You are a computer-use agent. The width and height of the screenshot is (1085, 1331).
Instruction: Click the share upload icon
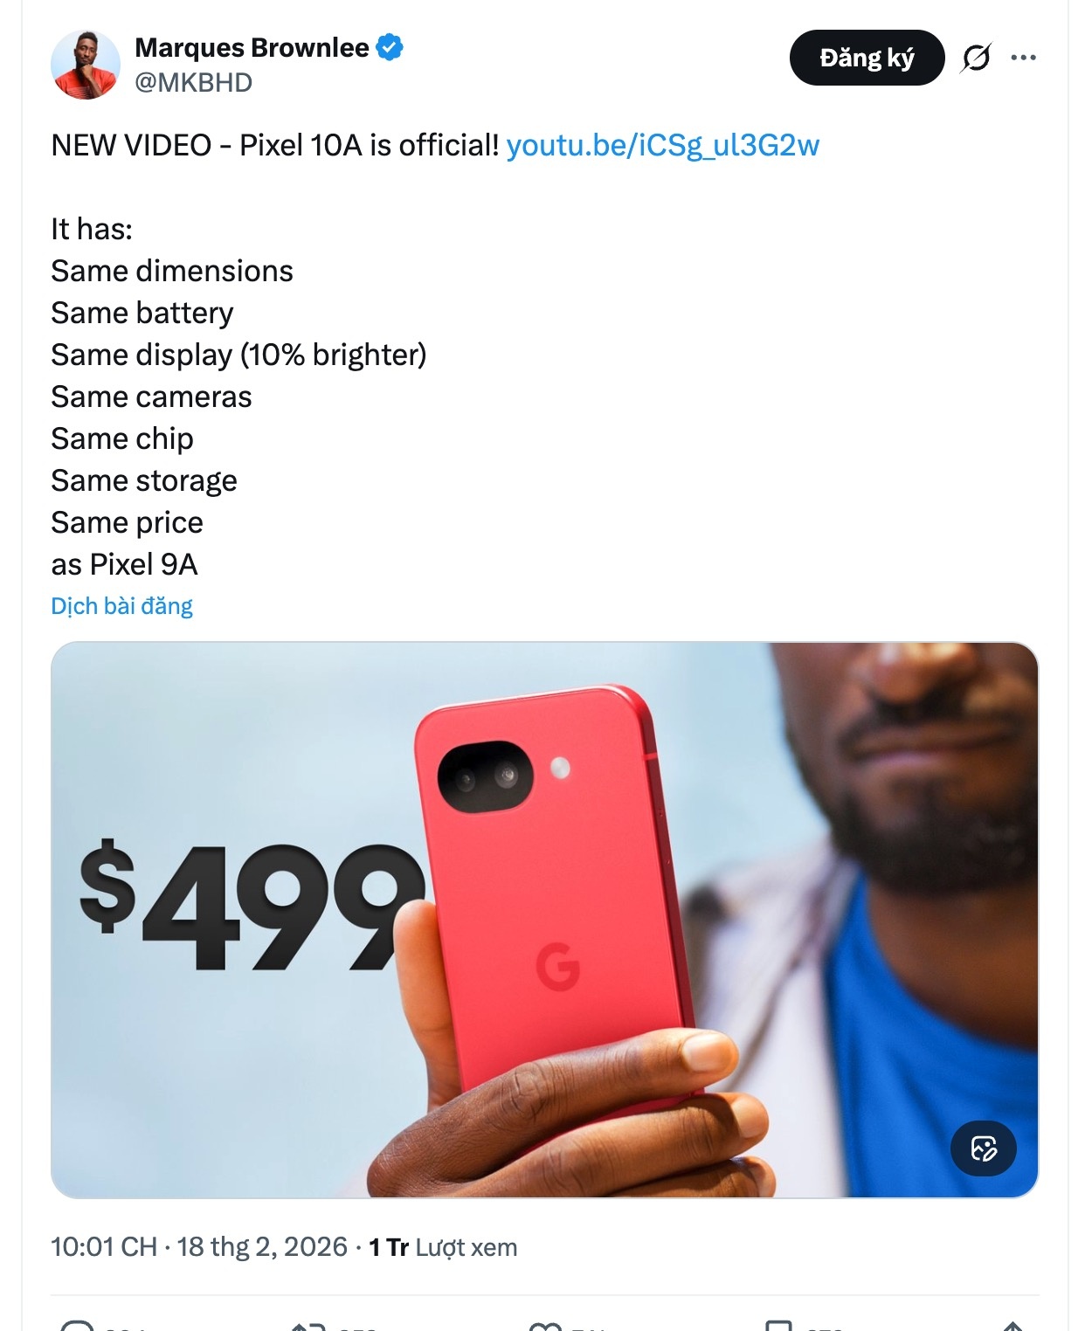1013,1327
